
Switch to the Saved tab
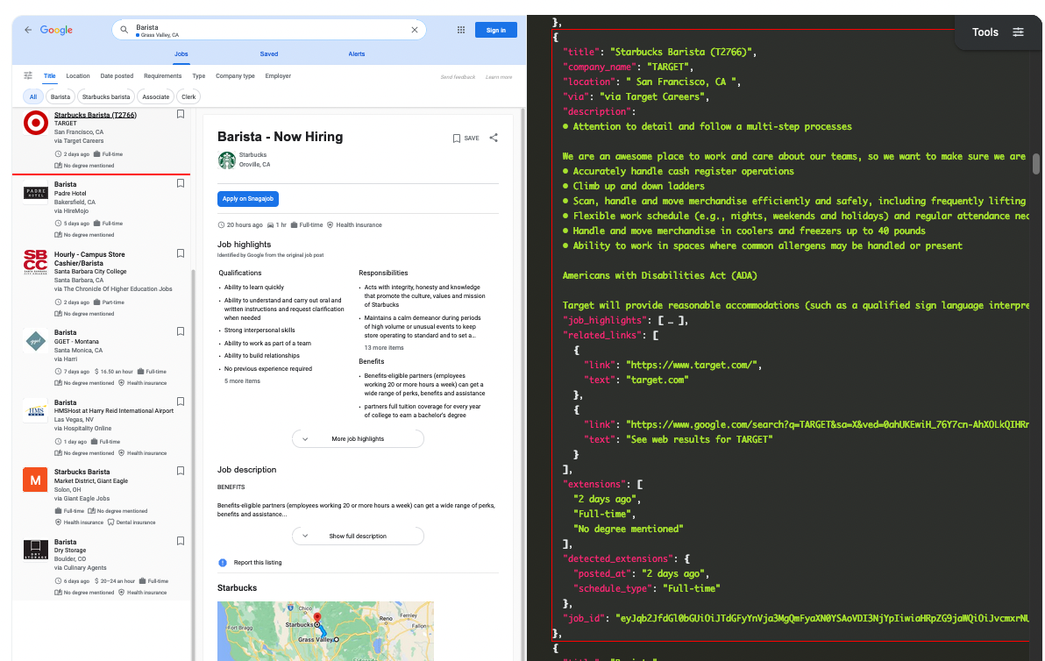point(268,53)
